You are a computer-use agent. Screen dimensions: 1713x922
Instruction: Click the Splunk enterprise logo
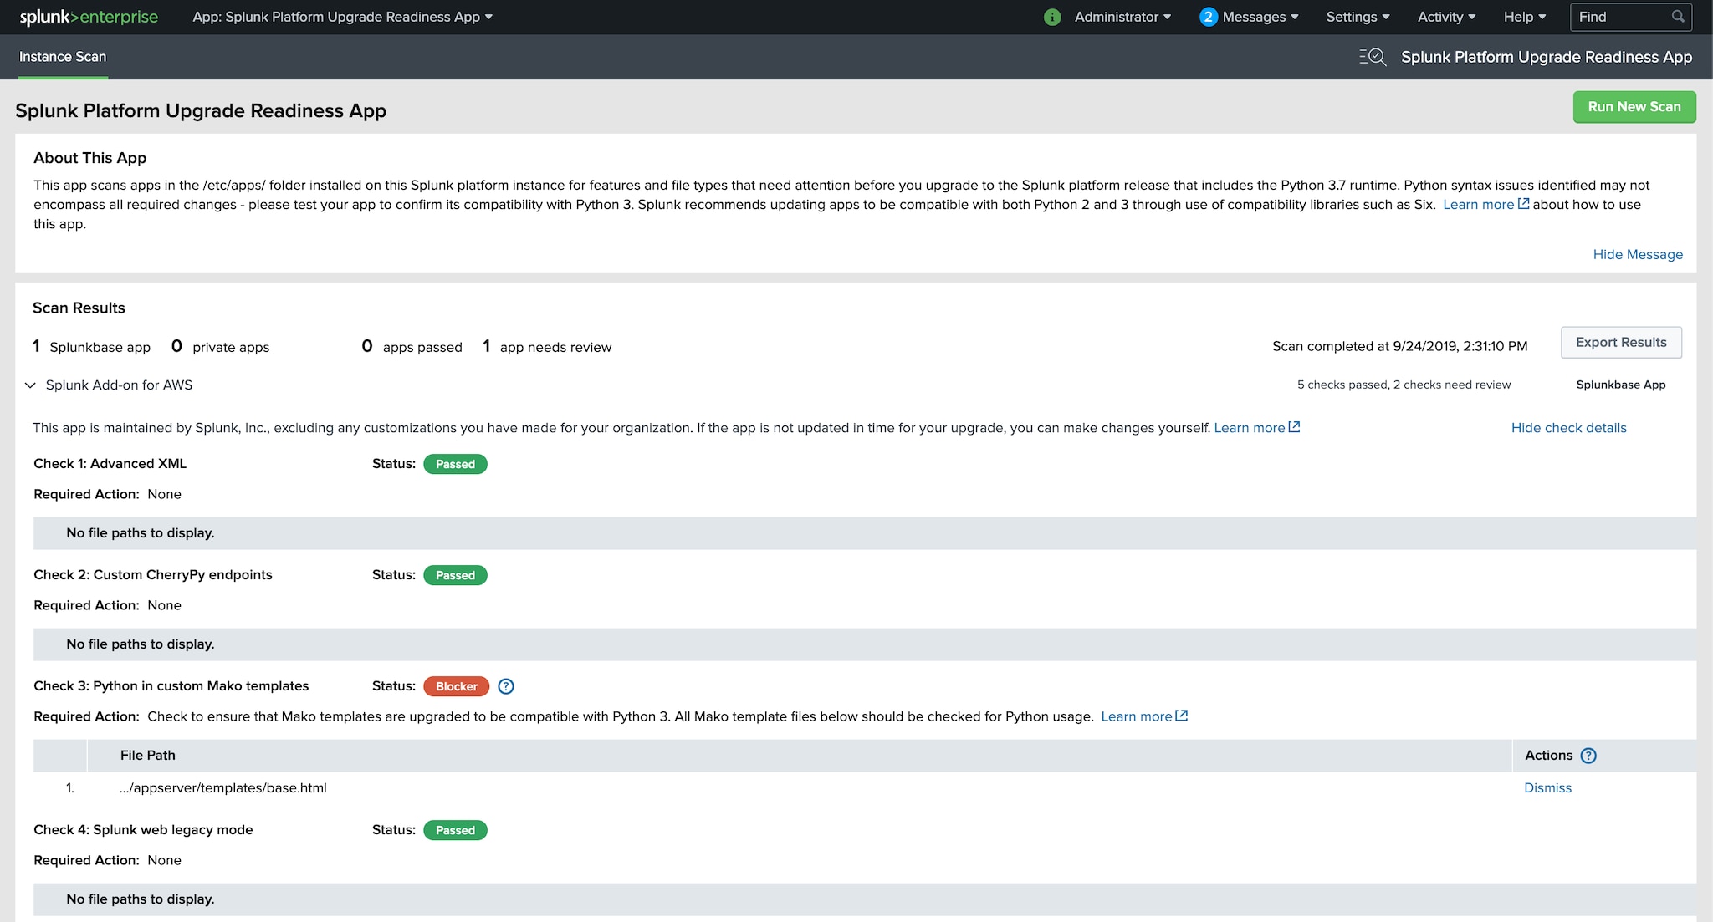tap(89, 17)
